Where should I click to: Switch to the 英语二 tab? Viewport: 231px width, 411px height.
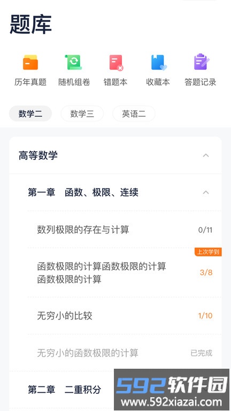pyautogui.click(x=134, y=114)
